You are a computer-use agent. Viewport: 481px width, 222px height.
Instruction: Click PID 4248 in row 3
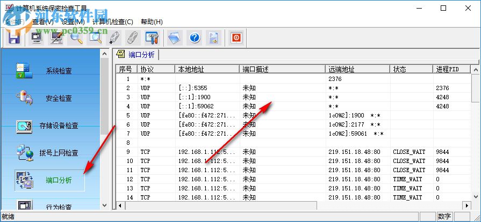pyautogui.click(x=442, y=97)
